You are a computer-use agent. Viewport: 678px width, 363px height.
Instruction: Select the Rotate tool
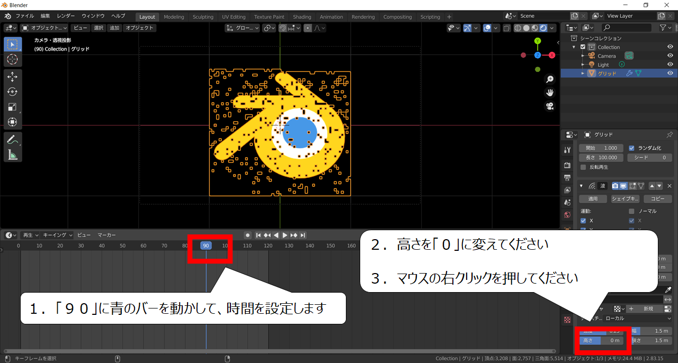[x=13, y=92]
